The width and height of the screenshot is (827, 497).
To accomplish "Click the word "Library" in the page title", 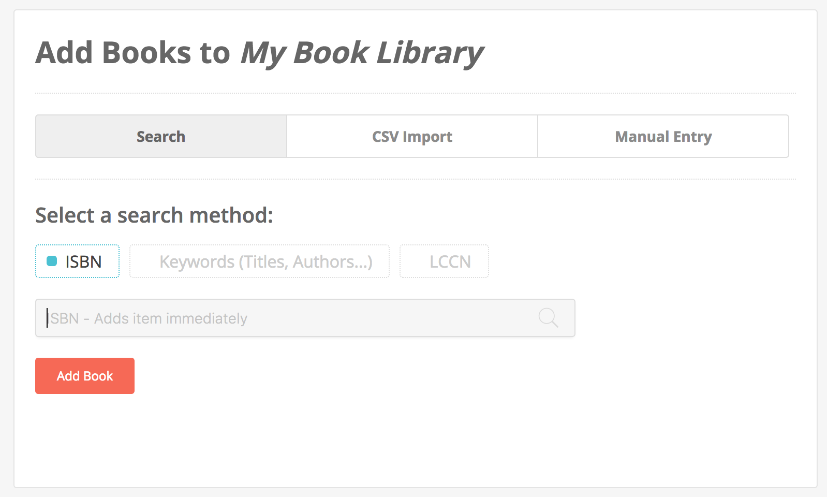I will (x=430, y=53).
